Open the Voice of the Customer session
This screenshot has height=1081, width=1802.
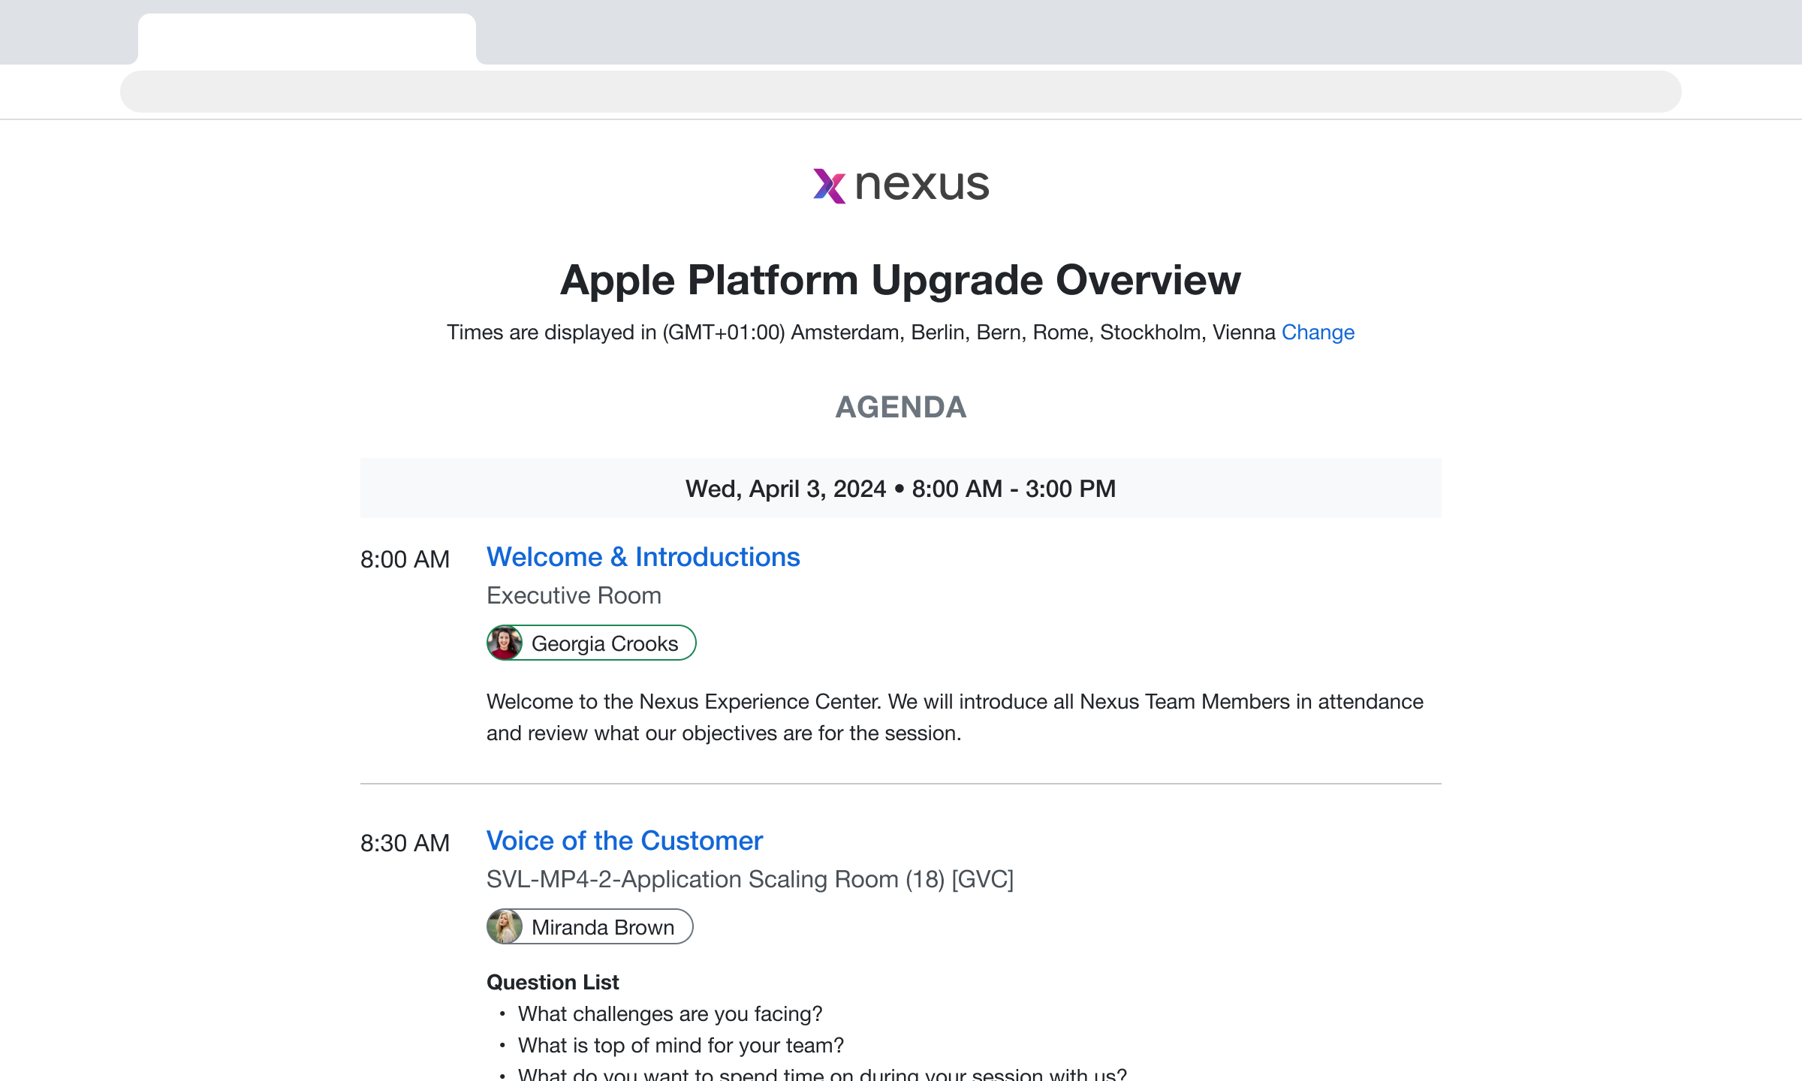(x=624, y=841)
